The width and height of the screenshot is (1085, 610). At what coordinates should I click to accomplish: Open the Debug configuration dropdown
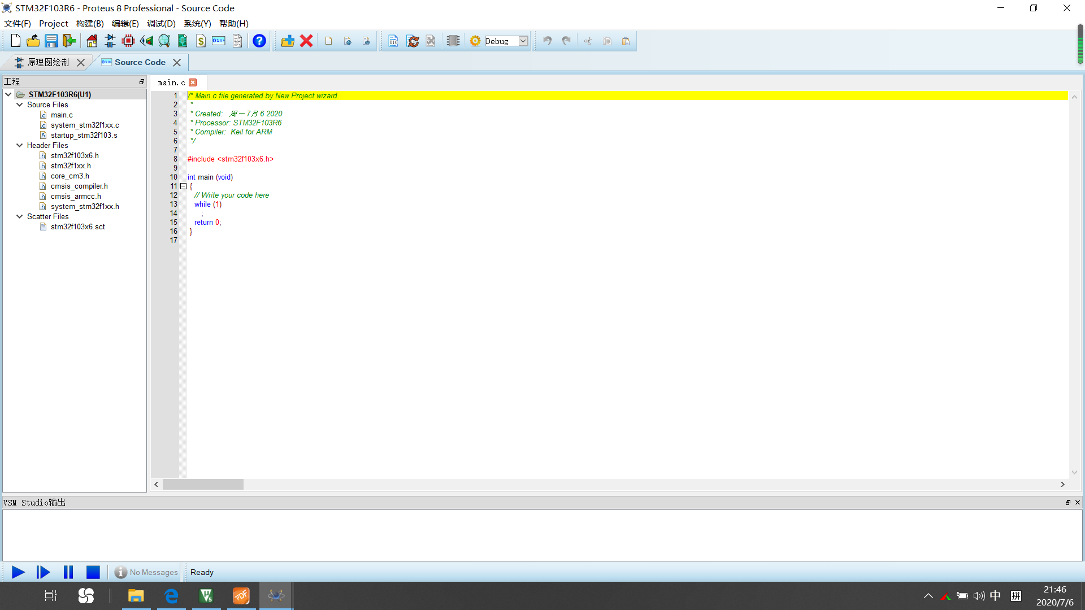pos(523,41)
